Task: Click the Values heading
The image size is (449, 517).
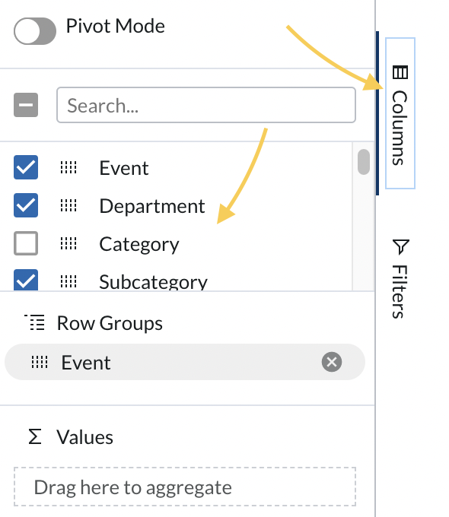Action: (x=84, y=437)
